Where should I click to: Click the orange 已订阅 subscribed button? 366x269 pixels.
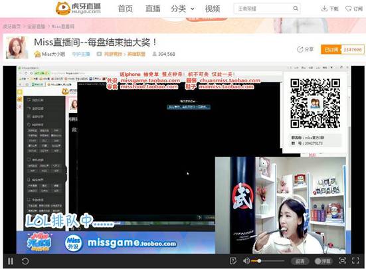[331, 49]
